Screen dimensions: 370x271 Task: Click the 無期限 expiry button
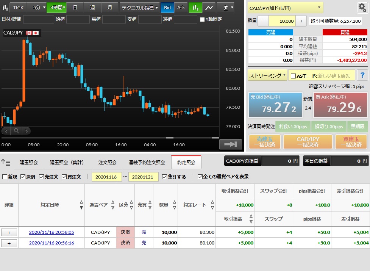358,127
